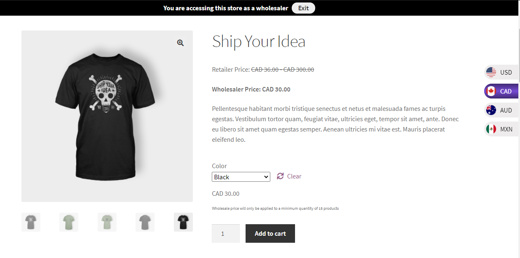This screenshot has width=520, height=258.
Task: Select the black skull-print shirt thumbnail
Action: pos(183,222)
